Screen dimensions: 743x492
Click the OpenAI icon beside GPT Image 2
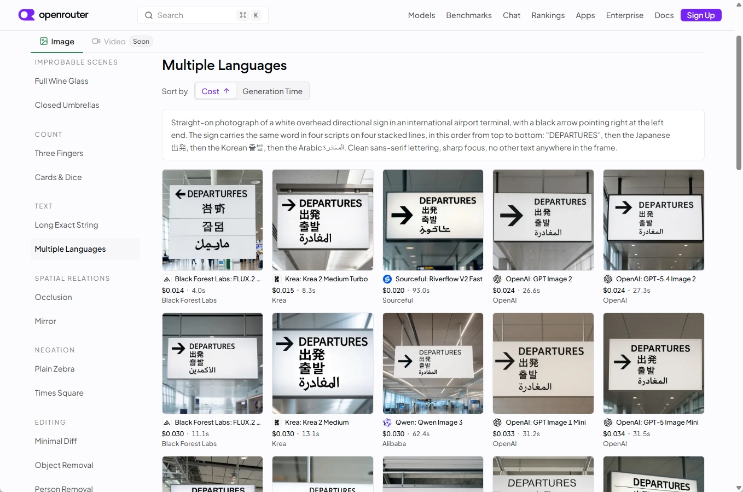point(497,279)
